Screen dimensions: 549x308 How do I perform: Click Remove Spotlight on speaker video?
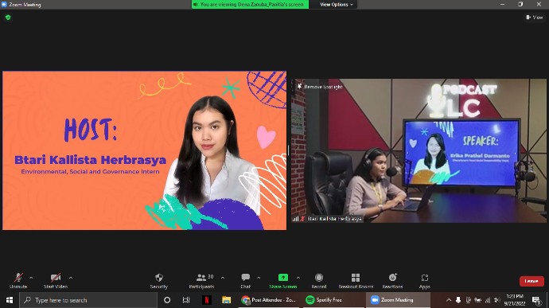coord(320,87)
